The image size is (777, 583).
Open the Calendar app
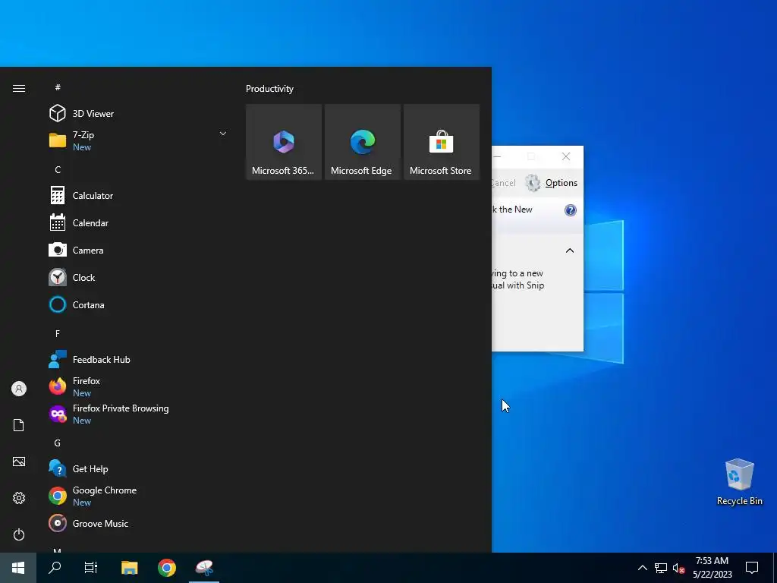point(139,222)
